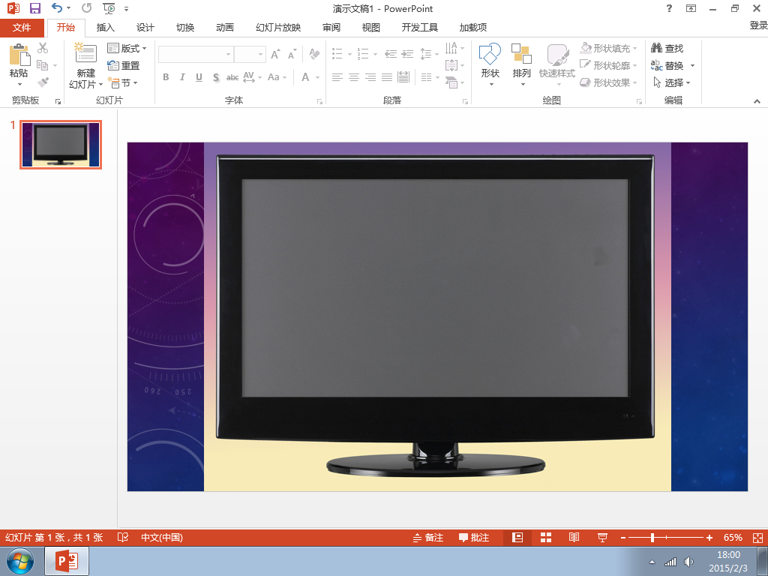Increase list indent level icon
This screenshot has width=768, height=576.
point(407,53)
